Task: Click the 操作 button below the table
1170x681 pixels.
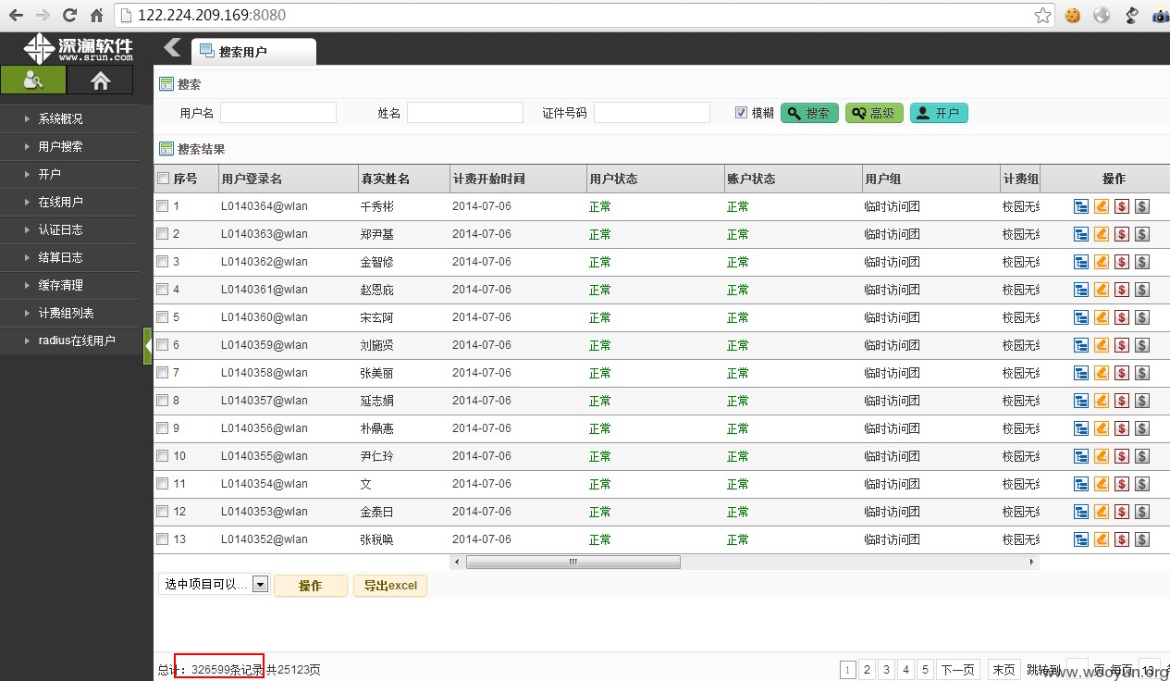Action: 311,586
